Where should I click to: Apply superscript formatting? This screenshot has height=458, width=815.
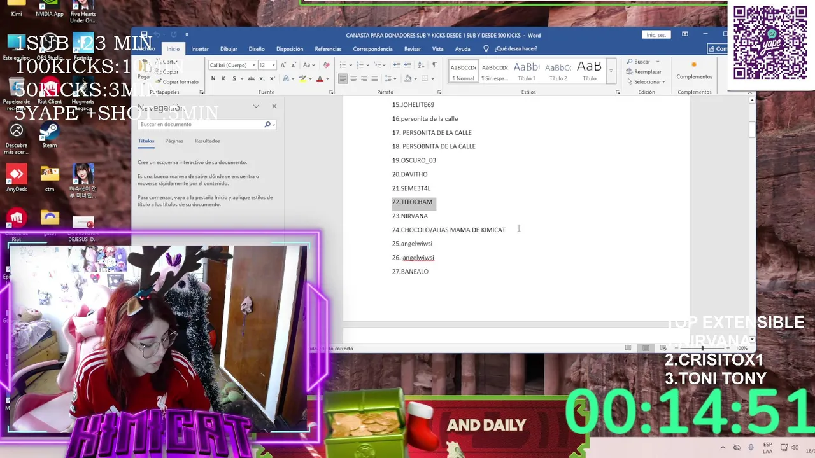click(272, 78)
